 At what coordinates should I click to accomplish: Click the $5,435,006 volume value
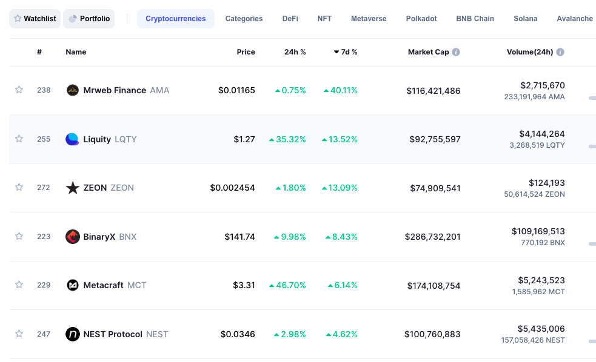click(x=541, y=329)
